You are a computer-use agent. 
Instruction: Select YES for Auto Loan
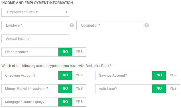(173, 89)
